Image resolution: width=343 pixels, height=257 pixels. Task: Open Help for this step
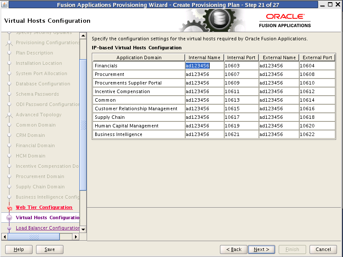click(19, 249)
